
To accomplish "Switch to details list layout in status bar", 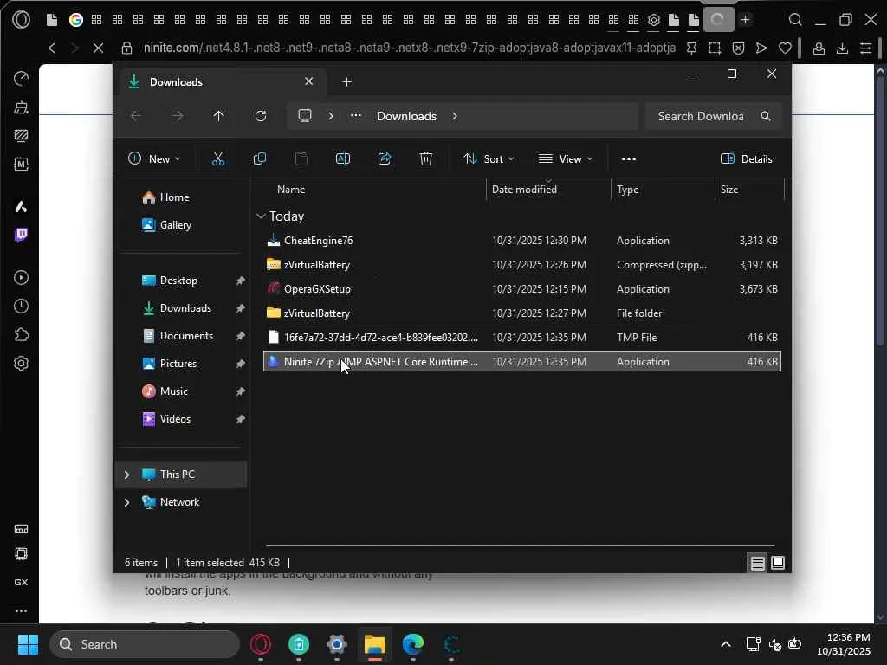I will pos(757,563).
